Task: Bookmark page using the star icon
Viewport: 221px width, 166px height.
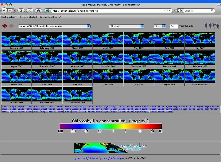Action: 166,10
